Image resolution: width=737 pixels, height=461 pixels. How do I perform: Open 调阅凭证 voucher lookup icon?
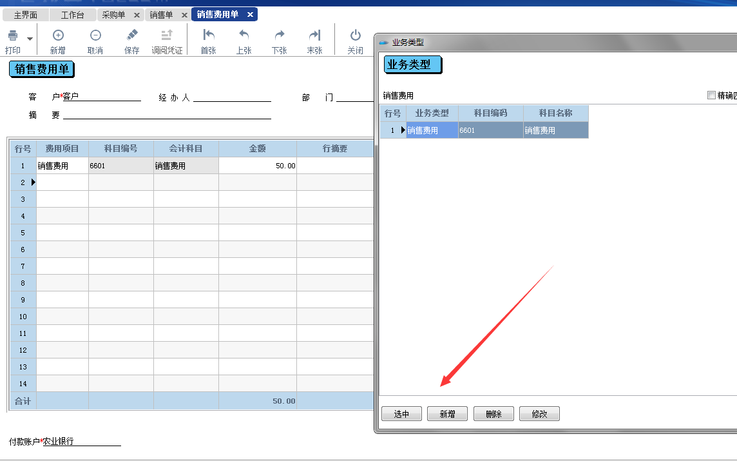coord(167,36)
